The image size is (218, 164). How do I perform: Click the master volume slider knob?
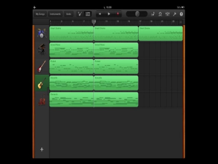pos(137,14)
